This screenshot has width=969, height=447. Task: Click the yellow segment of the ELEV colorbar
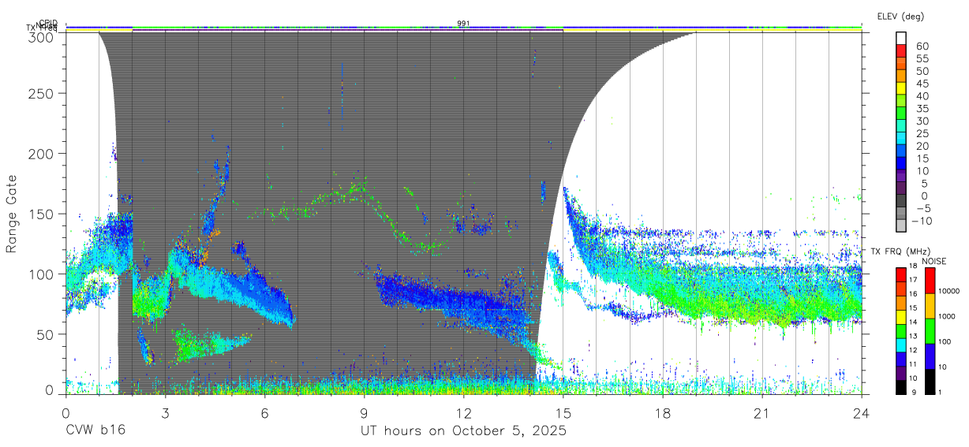pos(902,89)
